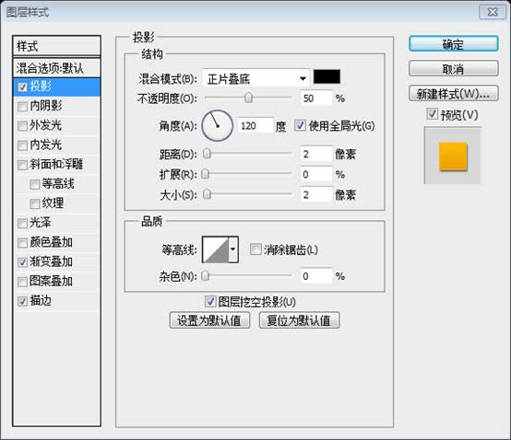Viewport: 511px width, 440px height.
Task: Select 斜面和浮雕 in styles list
Action: click(x=56, y=164)
